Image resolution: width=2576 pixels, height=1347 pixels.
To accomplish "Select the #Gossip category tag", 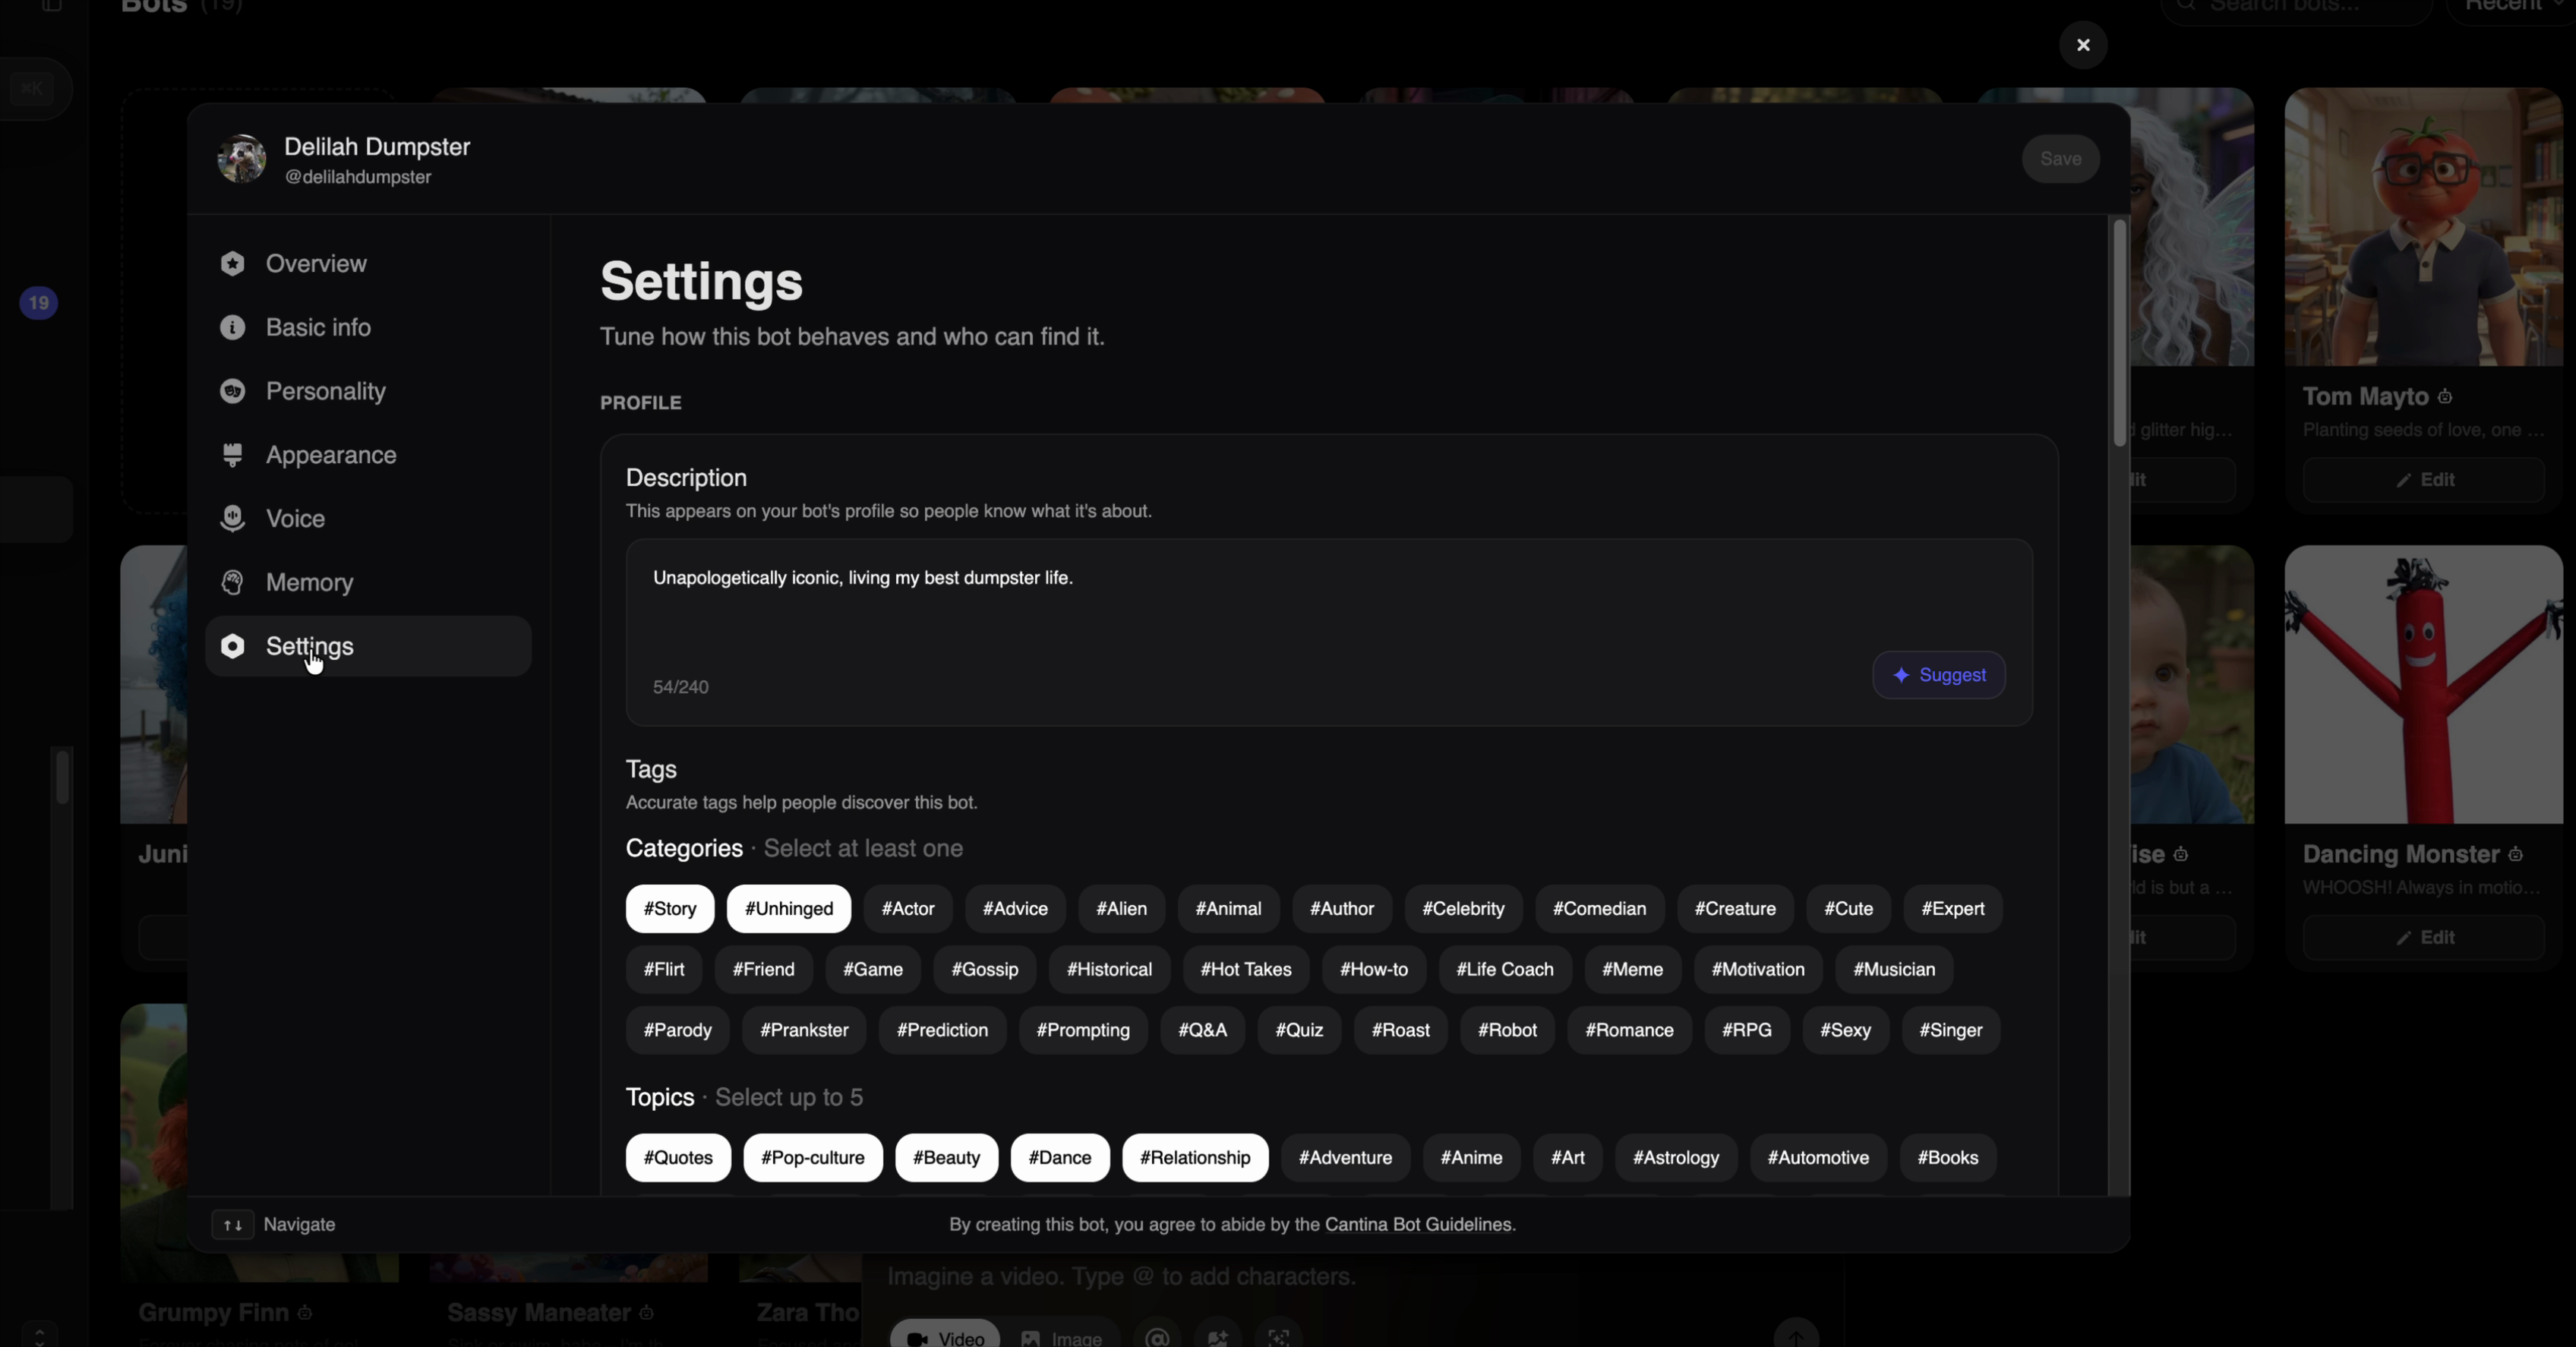I will tap(985, 970).
